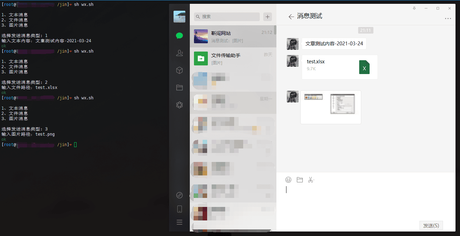Viewport: 460px width, 236px height.
Task: Click the 9.7K file size text
Action: pyautogui.click(x=311, y=69)
